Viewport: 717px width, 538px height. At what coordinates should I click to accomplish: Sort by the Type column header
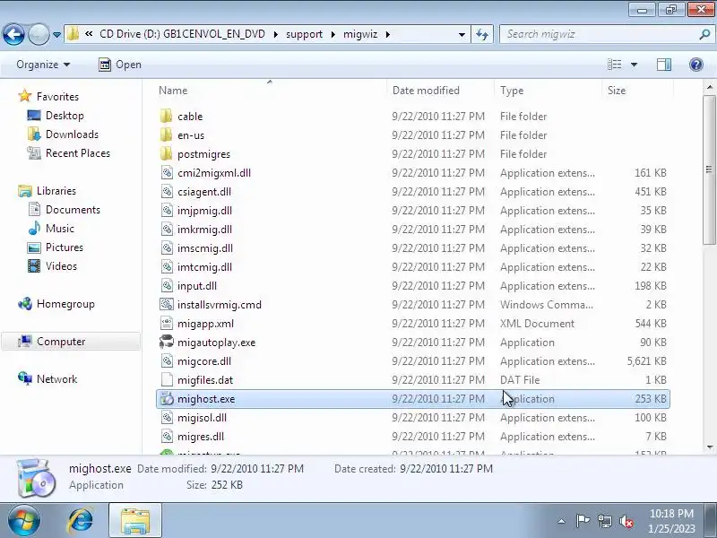[548, 91]
